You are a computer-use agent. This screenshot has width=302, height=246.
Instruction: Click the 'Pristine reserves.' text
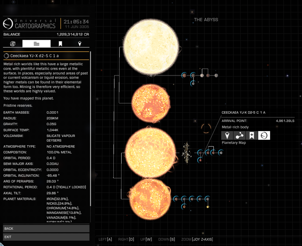pos(18,105)
